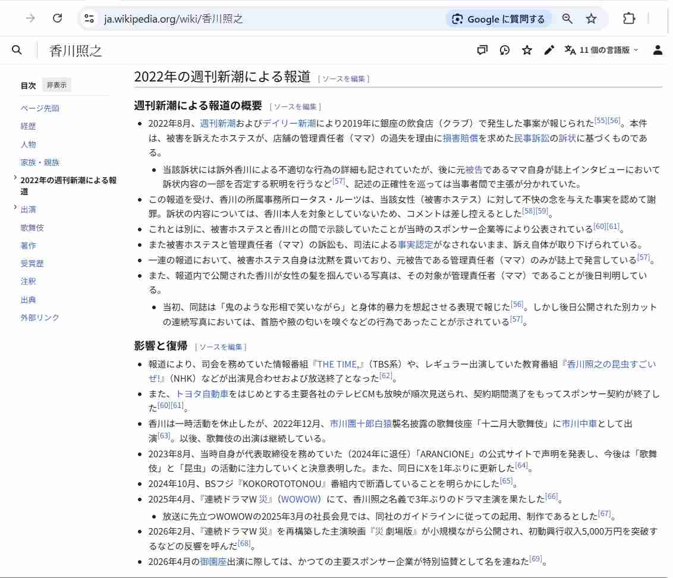Open the デイリー新潮 article link
The width and height of the screenshot is (673, 578).
point(290,124)
